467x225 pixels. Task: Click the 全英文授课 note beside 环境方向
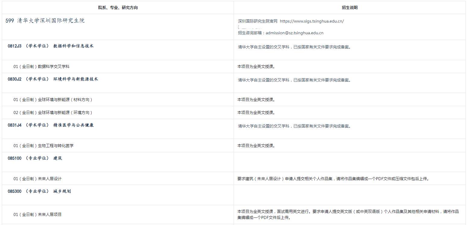click(256, 112)
